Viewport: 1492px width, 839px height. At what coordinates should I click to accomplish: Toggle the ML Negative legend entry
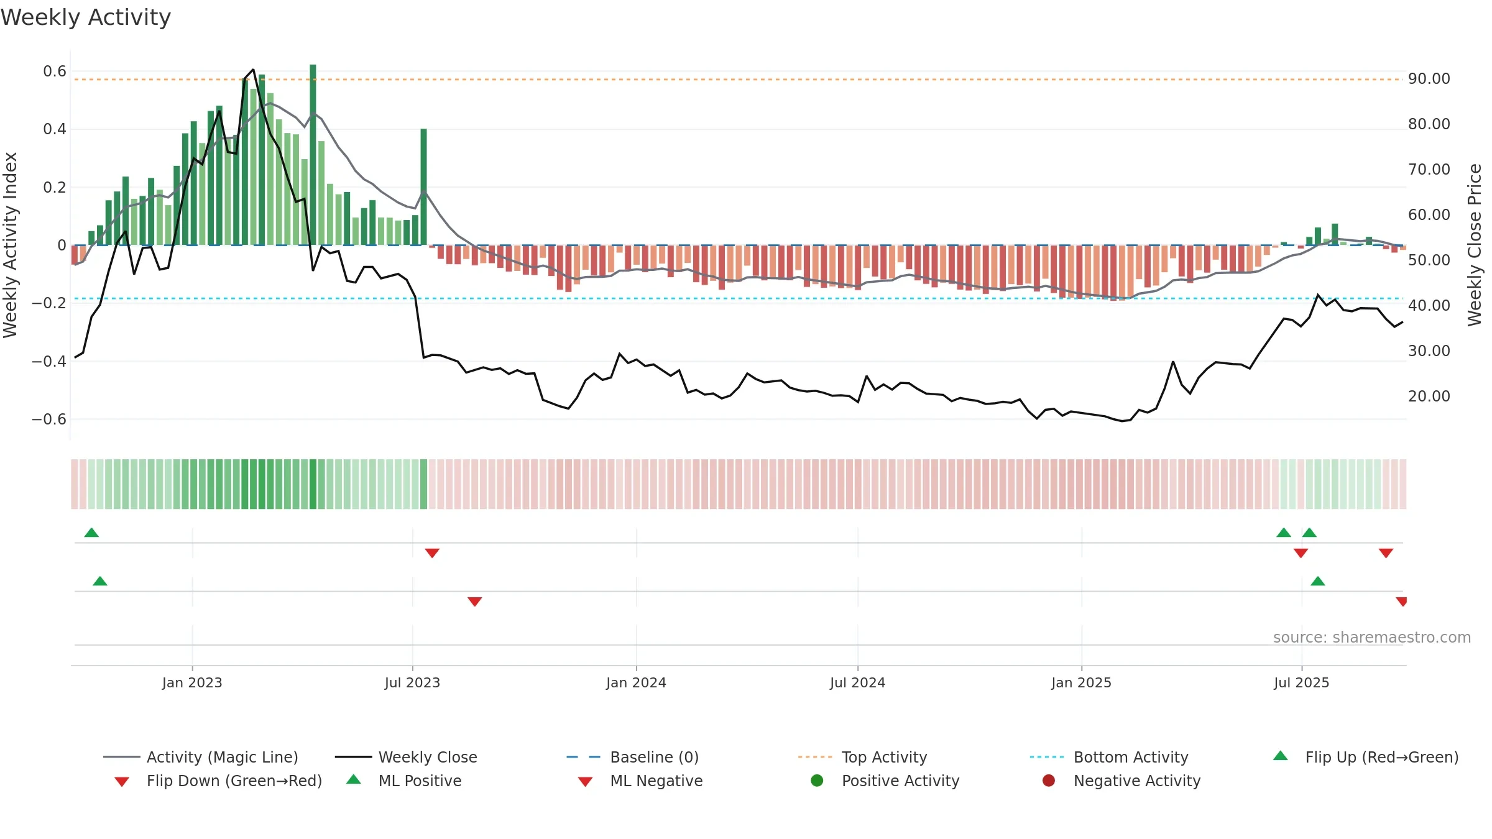click(x=640, y=781)
